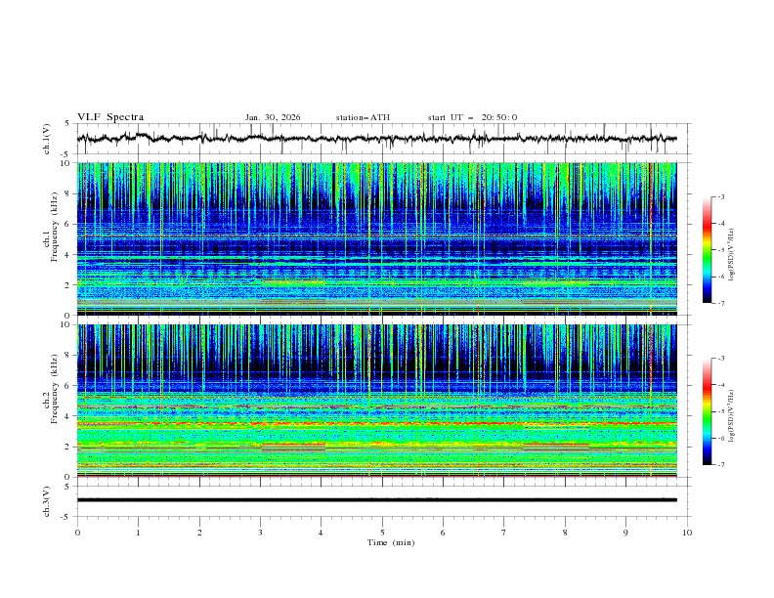Click the station=ATH label
Image resolution: width=774 pixels, height=598 pixels.
(363, 117)
